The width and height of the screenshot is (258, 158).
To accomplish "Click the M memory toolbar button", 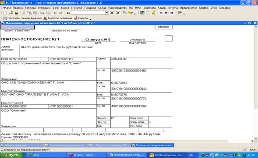I will coord(161,13).
